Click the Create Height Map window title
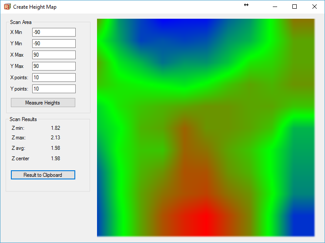The image size is (325, 243). coord(35,7)
